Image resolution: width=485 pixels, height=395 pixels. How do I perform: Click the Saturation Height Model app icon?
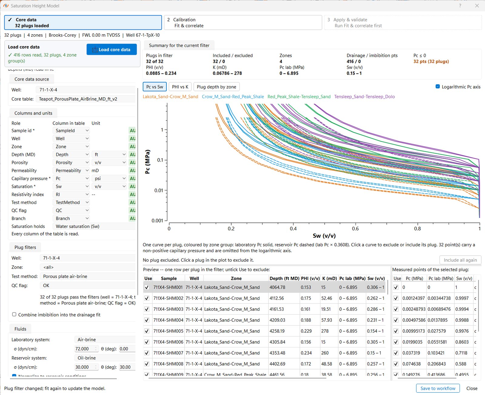point(6,6)
